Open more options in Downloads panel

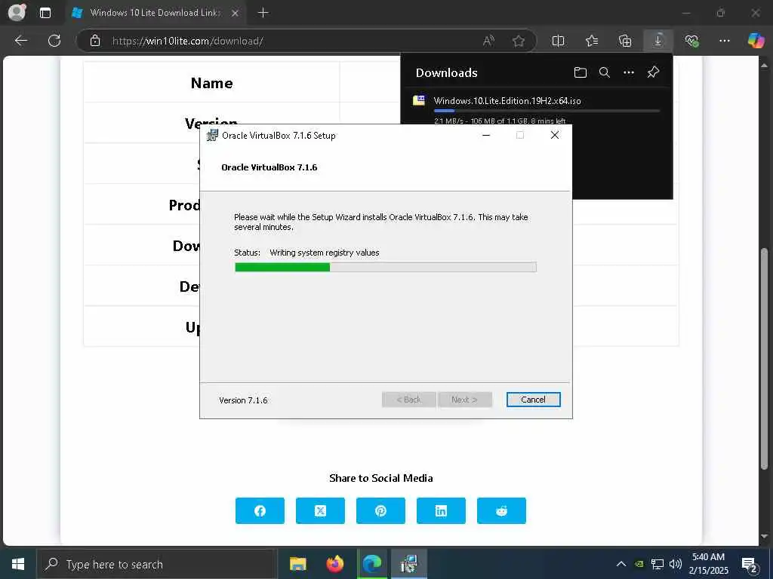pos(629,73)
